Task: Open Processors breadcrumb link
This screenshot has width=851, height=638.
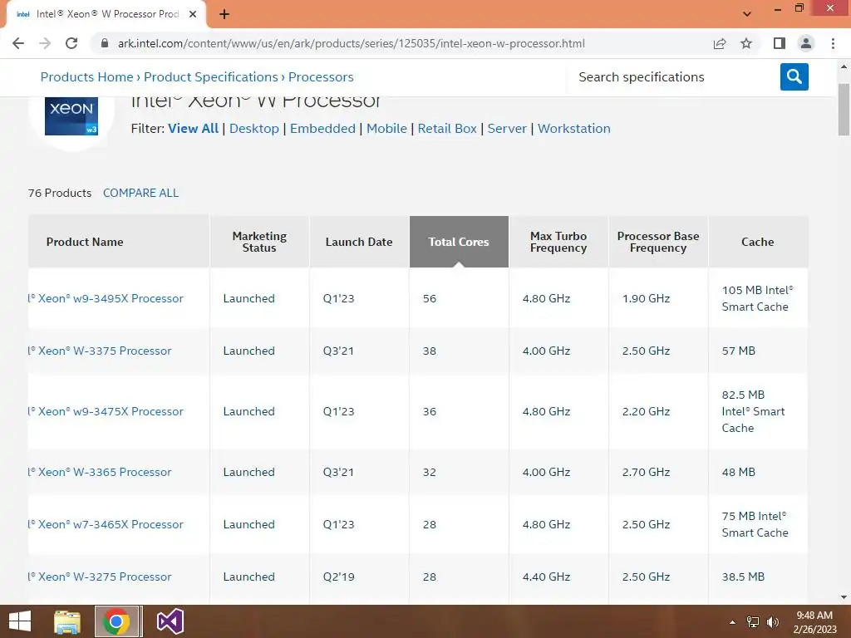Action: (x=321, y=77)
